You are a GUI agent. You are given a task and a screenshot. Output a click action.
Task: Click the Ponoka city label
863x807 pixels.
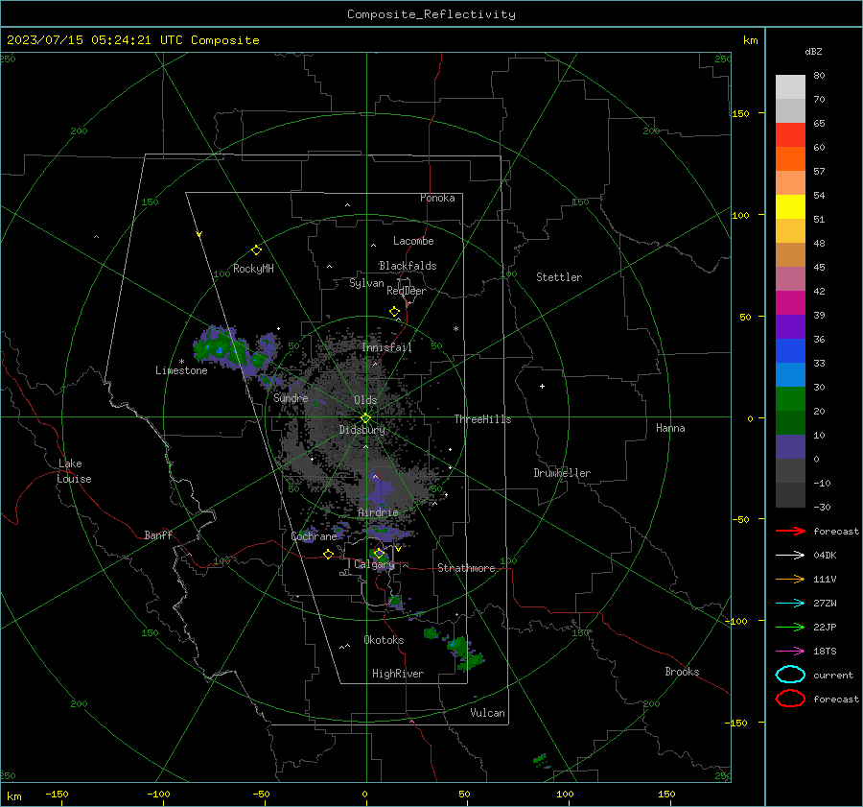point(437,198)
